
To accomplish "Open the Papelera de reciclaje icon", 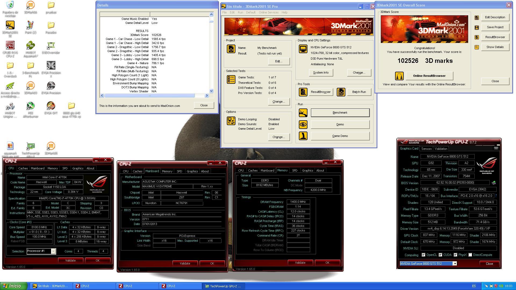I will (10, 9).
